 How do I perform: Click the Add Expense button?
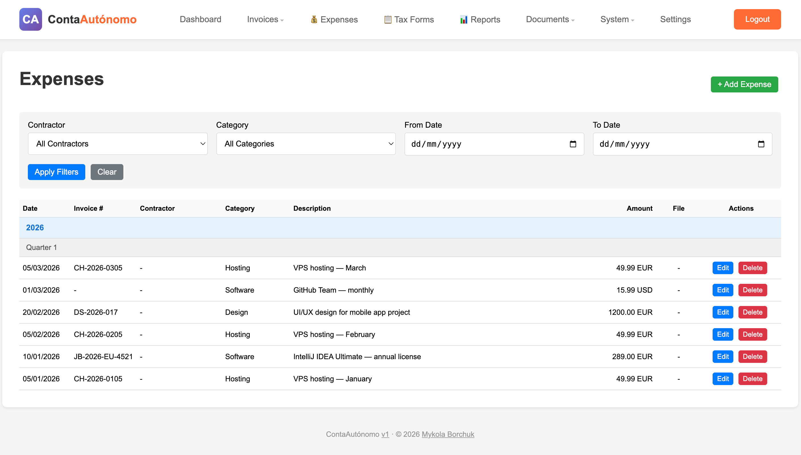coord(744,84)
